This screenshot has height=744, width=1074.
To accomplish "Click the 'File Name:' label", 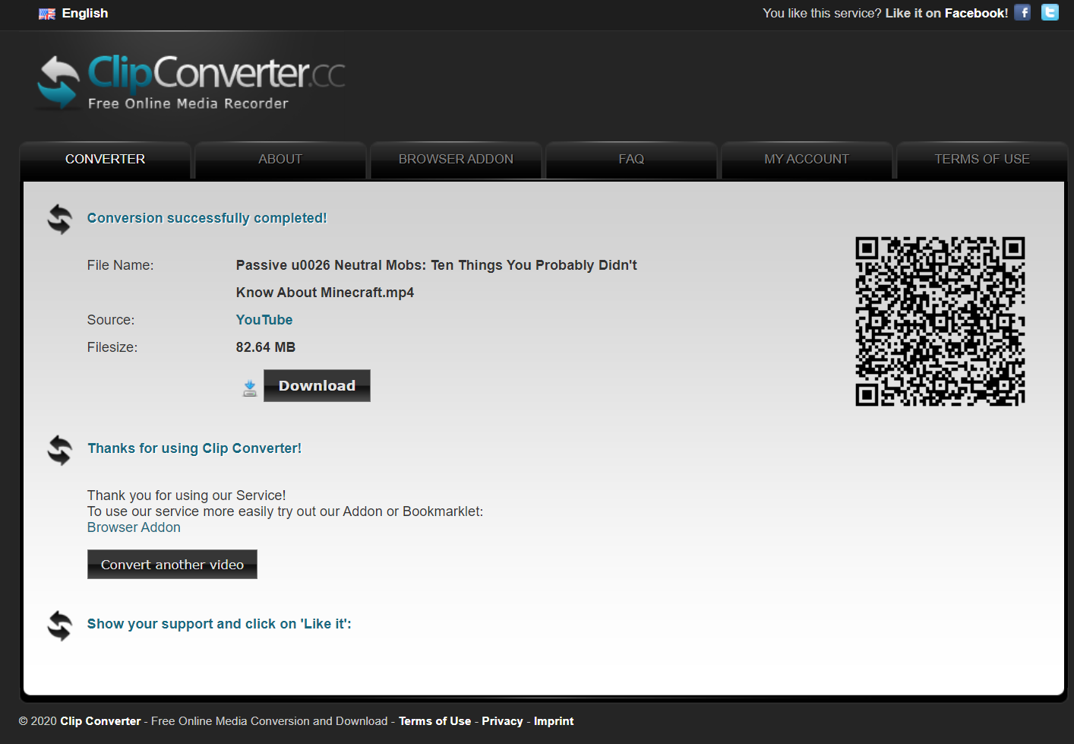I will tap(120, 265).
